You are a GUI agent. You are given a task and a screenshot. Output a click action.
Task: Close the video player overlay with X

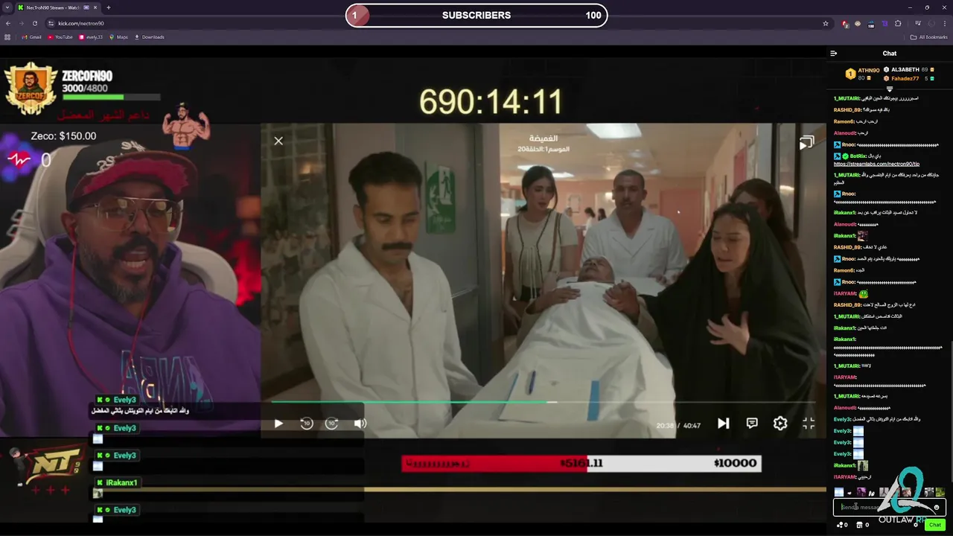tap(278, 141)
